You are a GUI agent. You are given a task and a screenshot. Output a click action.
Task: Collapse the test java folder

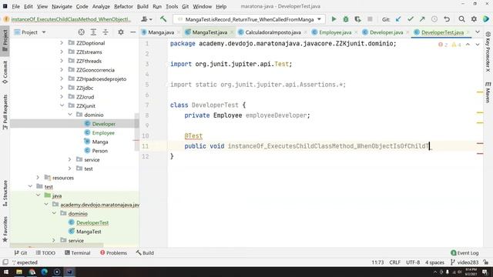[x=38, y=195]
